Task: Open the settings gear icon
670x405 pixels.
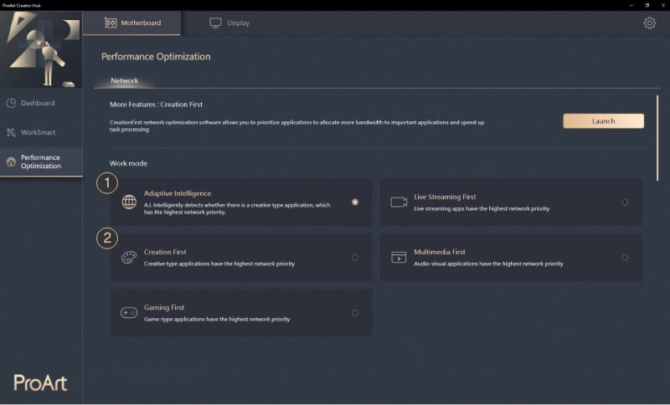Action: [x=649, y=23]
